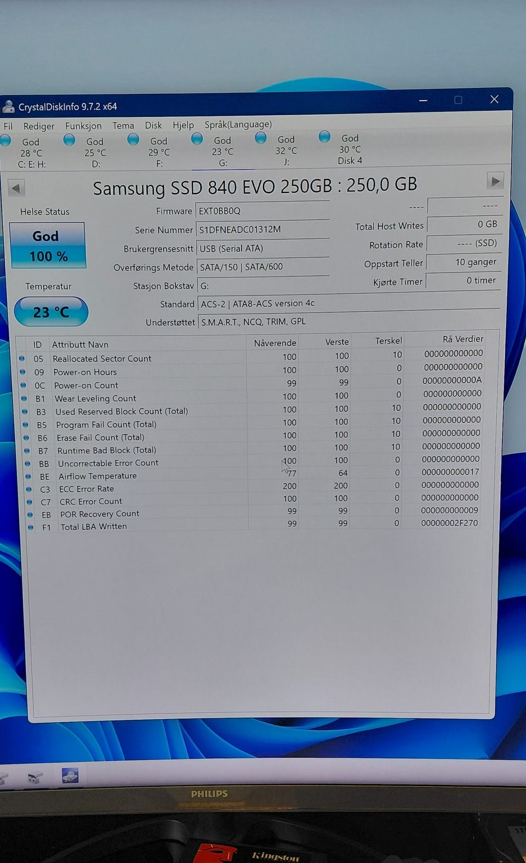Select the Power-on Count row
The image size is (526, 863).
[251, 383]
